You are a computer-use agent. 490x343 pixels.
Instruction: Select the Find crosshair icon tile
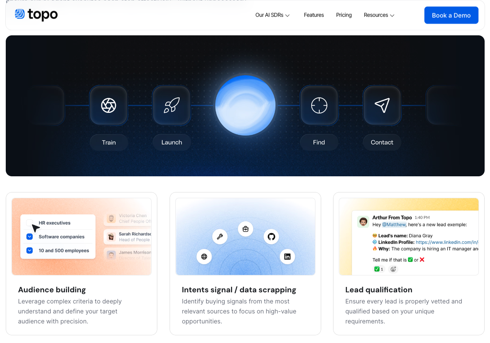[319, 105]
